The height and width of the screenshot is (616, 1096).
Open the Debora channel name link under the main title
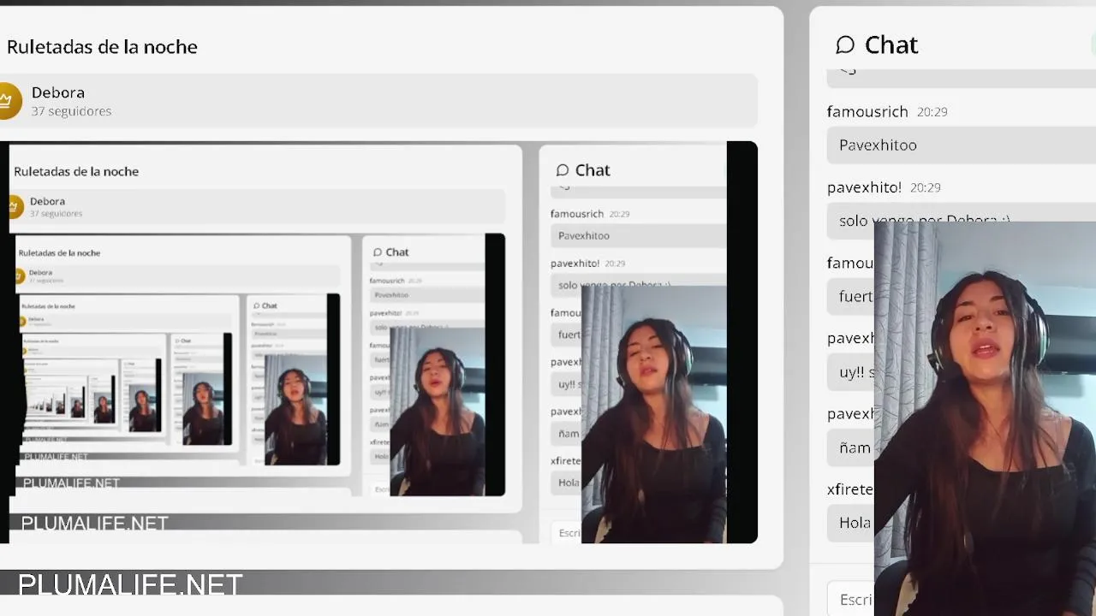pyautogui.click(x=58, y=92)
